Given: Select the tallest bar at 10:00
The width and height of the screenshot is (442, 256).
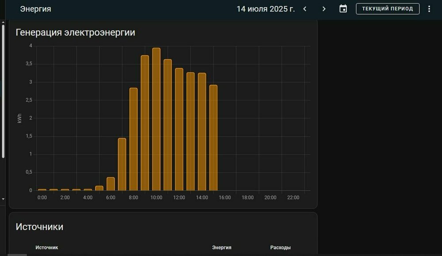Looking at the screenshot, I should (156, 119).
